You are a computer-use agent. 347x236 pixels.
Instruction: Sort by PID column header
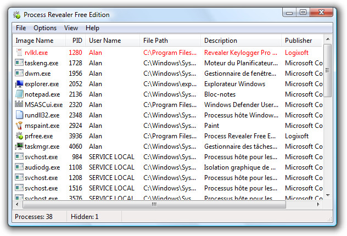click(75, 41)
